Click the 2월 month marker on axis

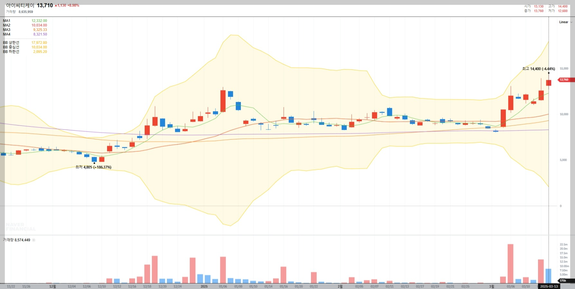click(340, 286)
